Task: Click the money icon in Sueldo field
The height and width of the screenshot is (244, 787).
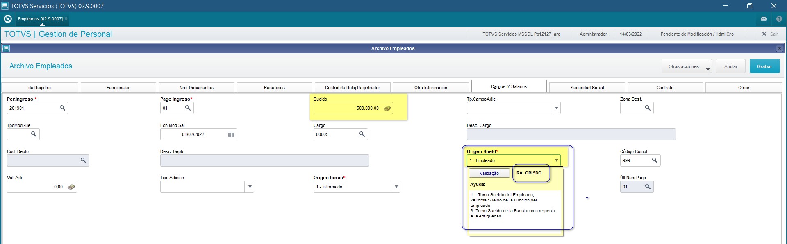Action: 387,108
